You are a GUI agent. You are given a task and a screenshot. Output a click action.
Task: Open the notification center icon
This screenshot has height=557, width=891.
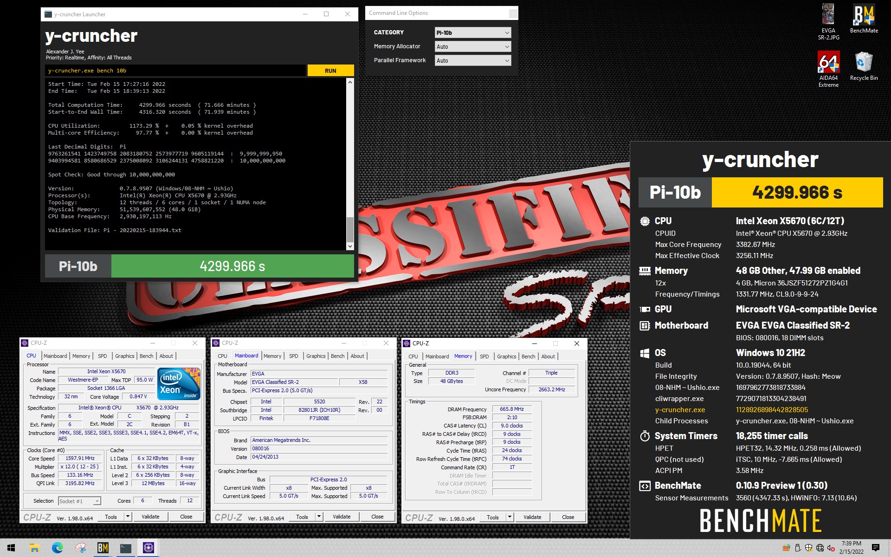pos(876,548)
